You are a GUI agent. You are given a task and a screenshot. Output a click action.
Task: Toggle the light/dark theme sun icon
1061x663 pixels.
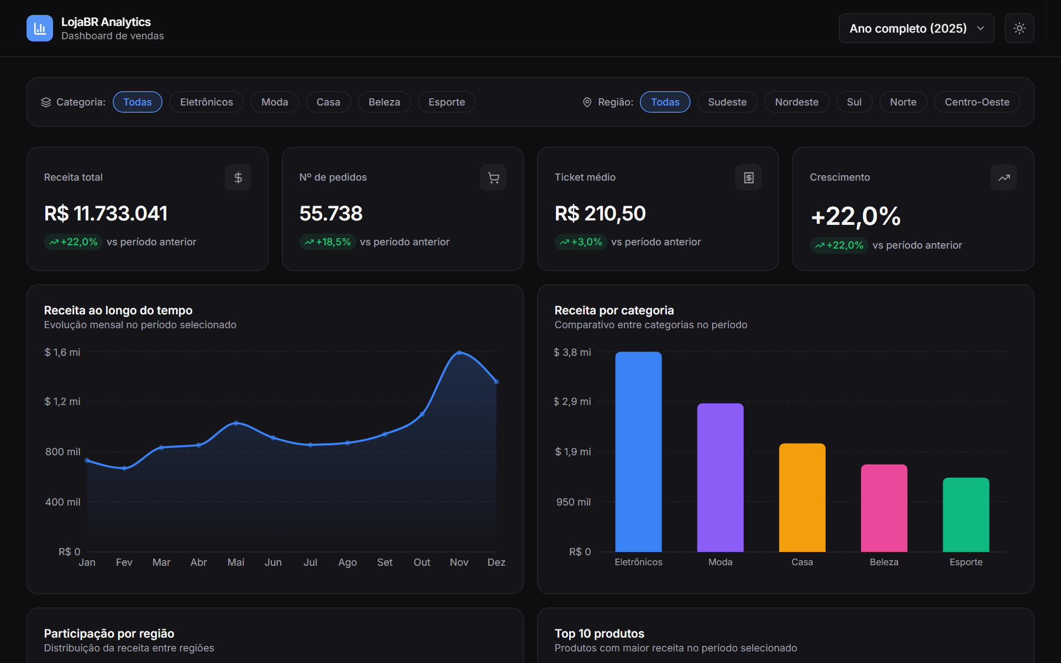coord(1020,28)
